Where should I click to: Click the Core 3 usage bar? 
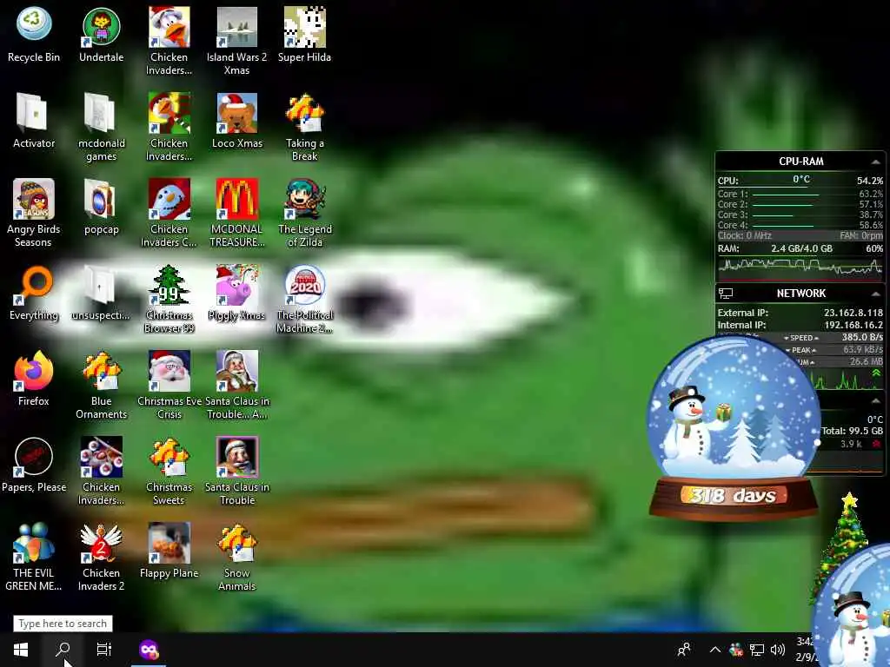click(x=773, y=215)
